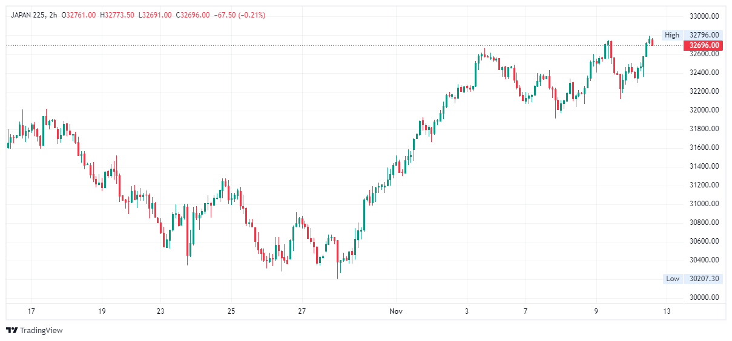This screenshot has height=341, width=732.
Task: Click the TradingView text link
Action: (41, 330)
